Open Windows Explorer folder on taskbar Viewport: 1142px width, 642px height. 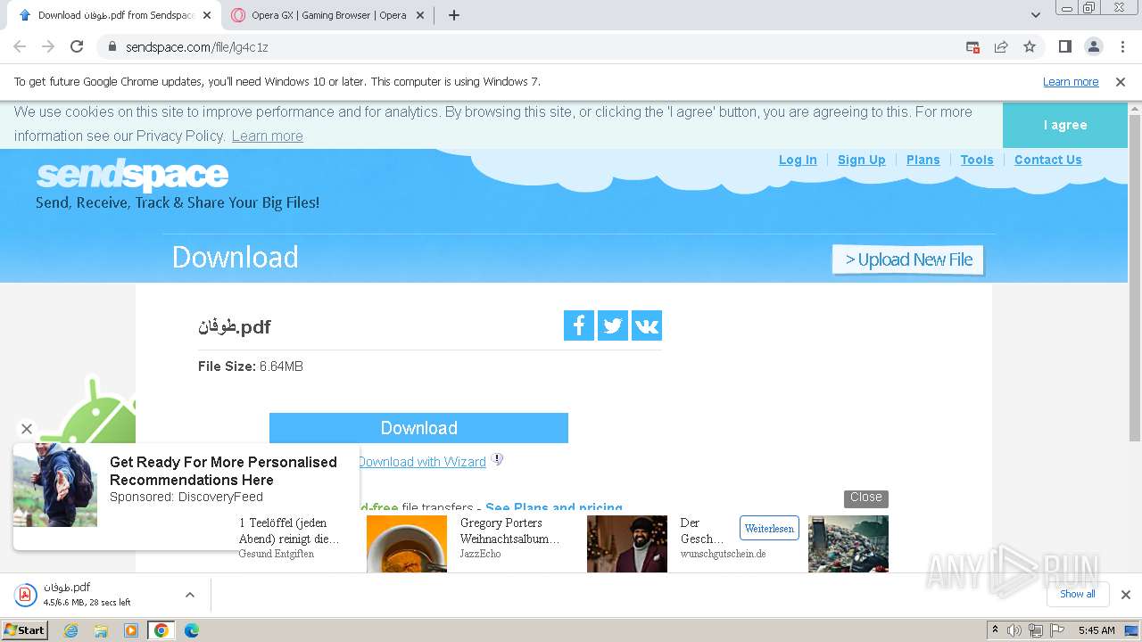101,630
